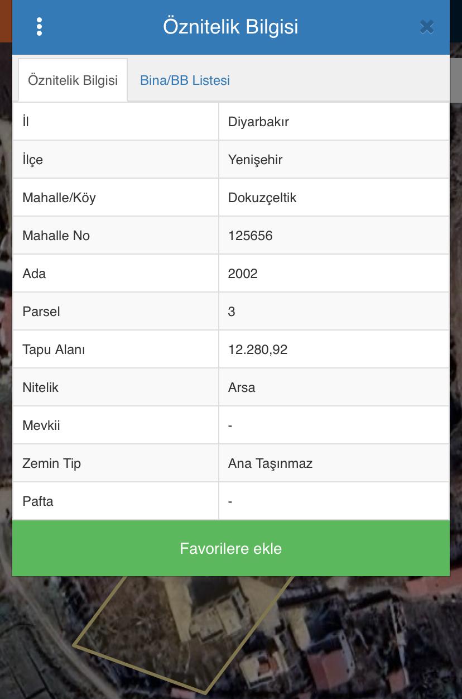Select the Tapu Alanı value 12.280,92
Viewport: 462px width, 699px height.
[258, 349]
